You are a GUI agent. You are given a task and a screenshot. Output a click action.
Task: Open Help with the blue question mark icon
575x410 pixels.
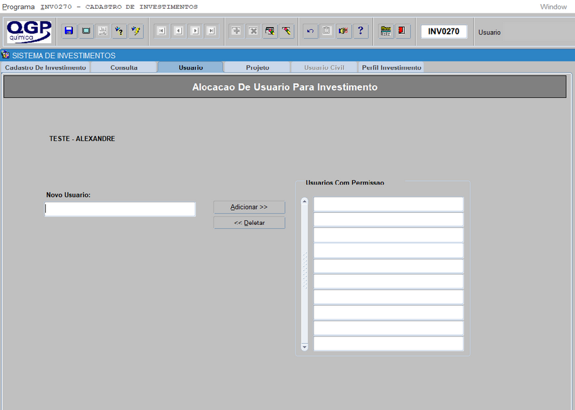pyautogui.click(x=360, y=31)
